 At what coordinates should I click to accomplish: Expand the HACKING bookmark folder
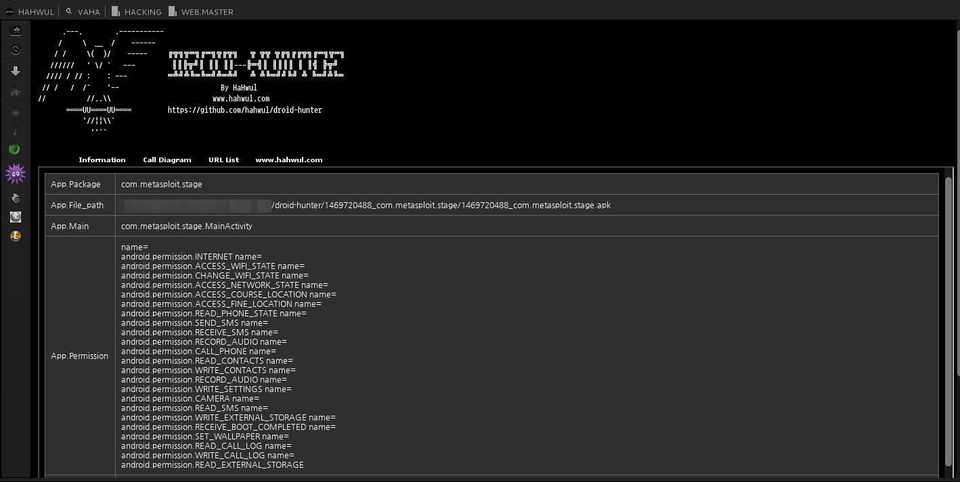click(136, 11)
